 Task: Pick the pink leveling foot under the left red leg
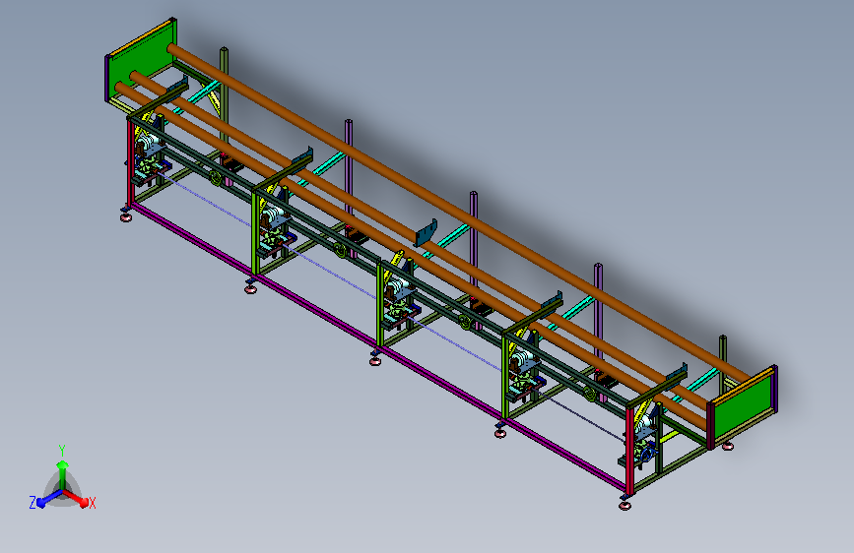click(x=126, y=217)
